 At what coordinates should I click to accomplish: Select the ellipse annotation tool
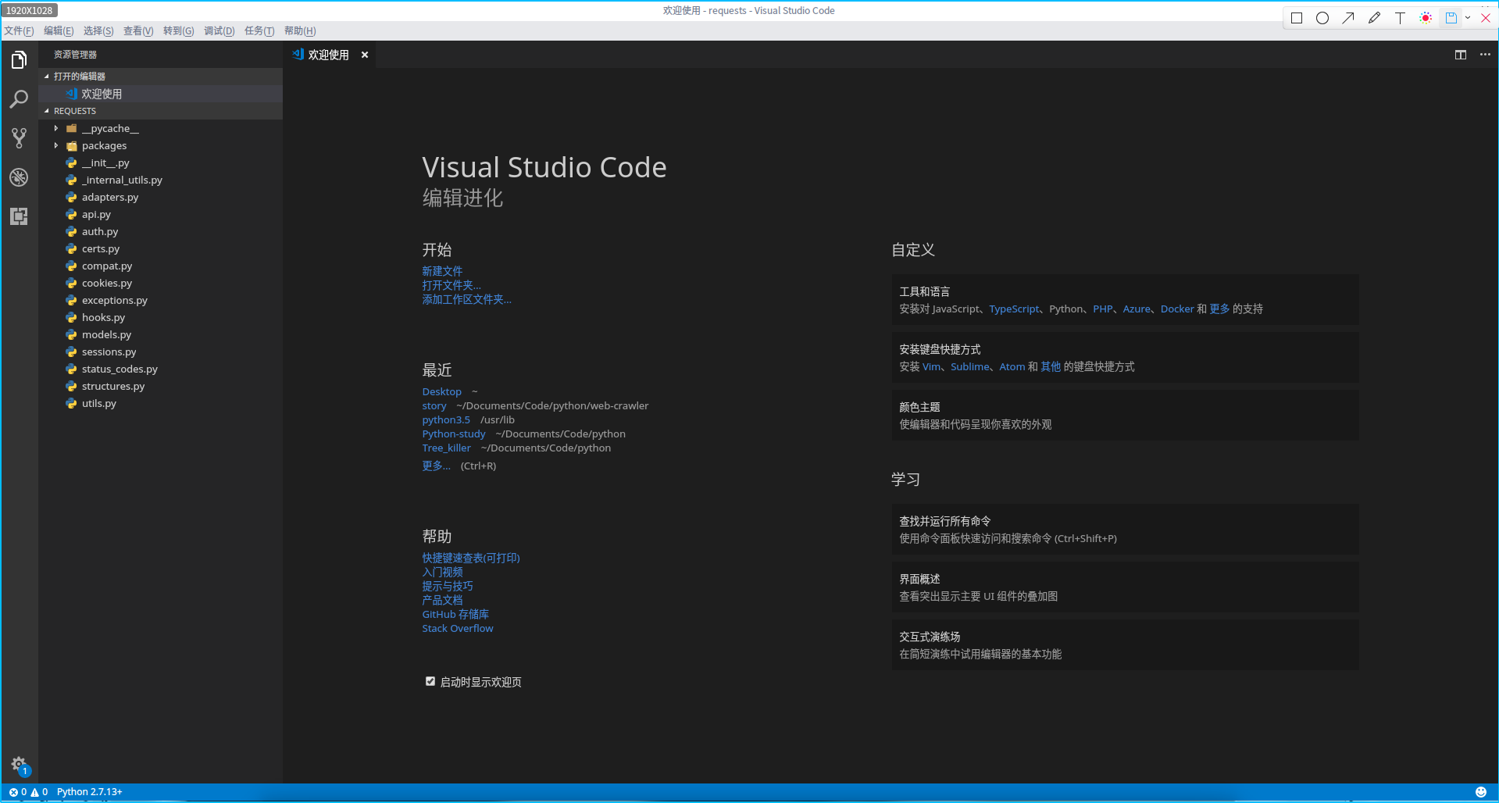1322,18
